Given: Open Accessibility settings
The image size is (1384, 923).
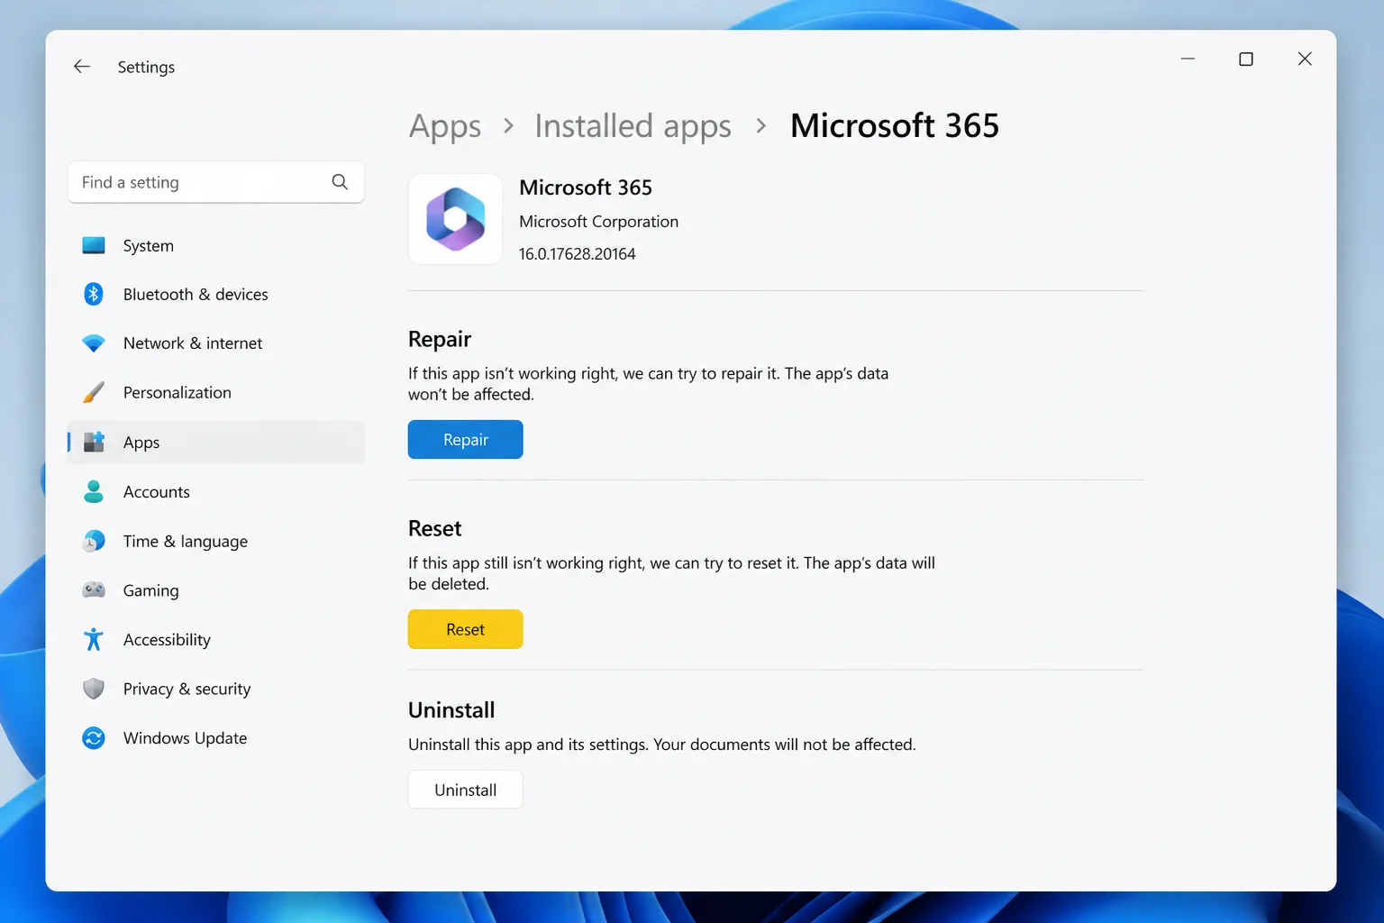Looking at the screenshot, I should point(216,639).
